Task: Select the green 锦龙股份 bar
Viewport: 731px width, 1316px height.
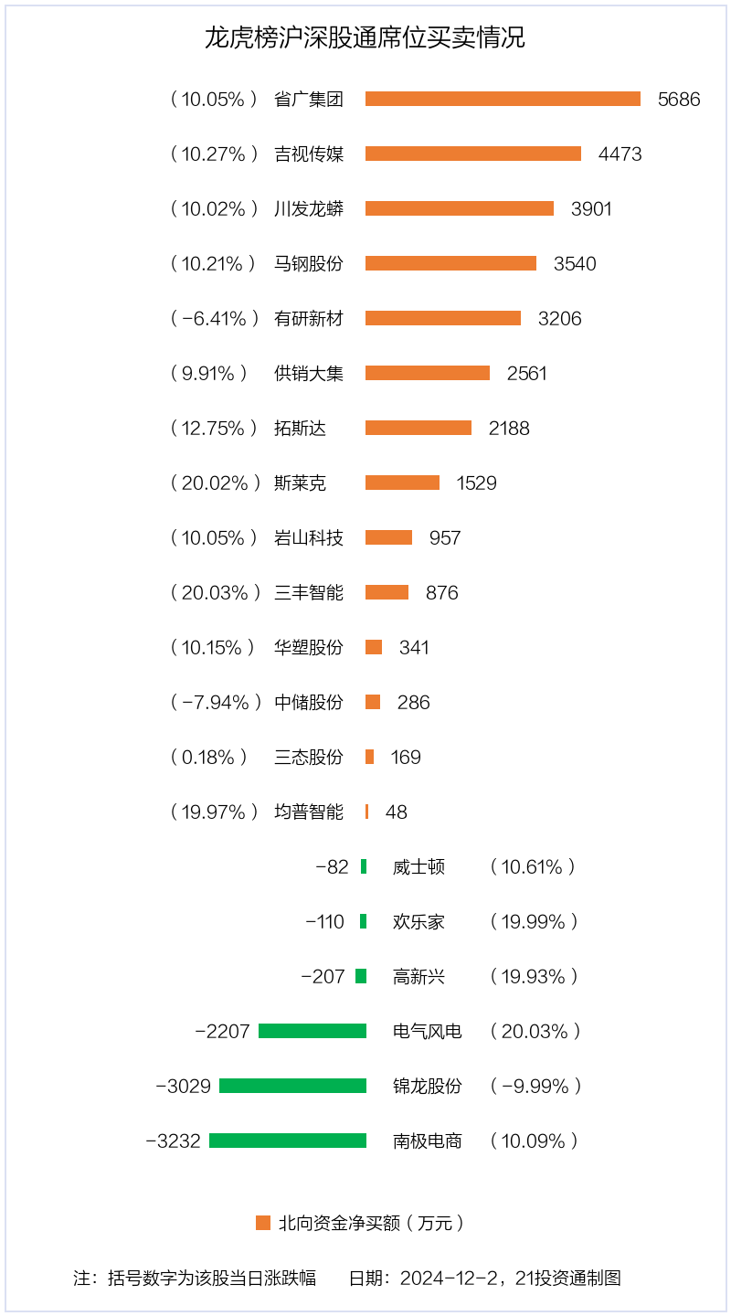Action: 292,1086
